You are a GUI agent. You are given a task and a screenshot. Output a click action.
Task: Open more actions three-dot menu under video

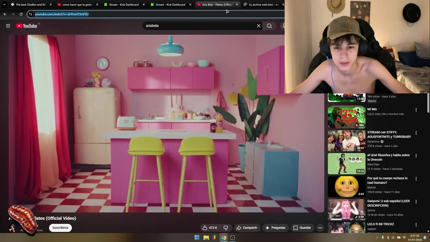[320, 228]
